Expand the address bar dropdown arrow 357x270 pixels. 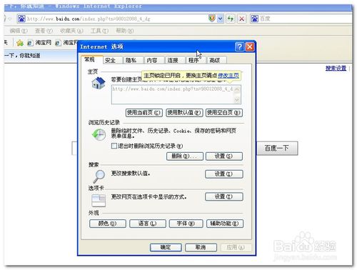(x=221, y=19)
